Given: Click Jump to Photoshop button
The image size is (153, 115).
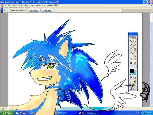Looking at the screenshot, I should [x=133, y=88].
